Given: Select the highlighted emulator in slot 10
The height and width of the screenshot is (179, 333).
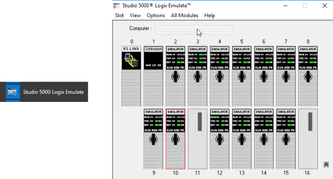Looking at the screenshot, I should click(x=175, y=139).
